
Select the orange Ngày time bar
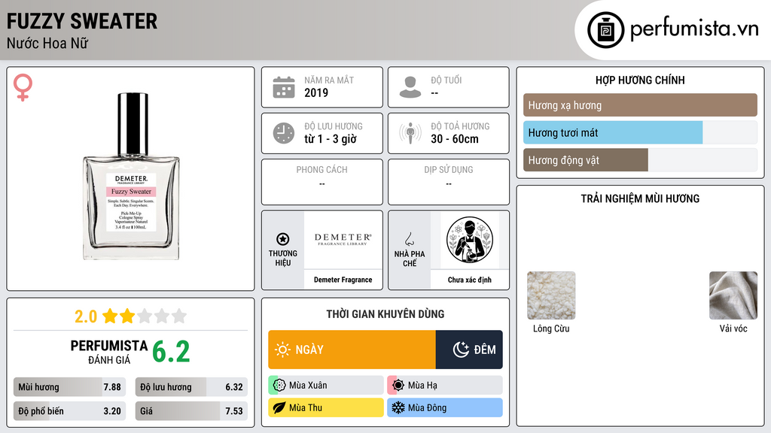(x=352, y=350)
